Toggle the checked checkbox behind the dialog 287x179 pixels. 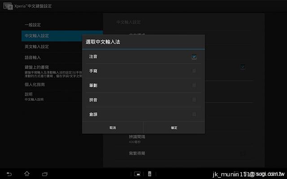tap(243, 67)
